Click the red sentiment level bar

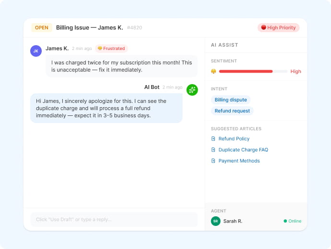pyautogui.click(x=246, y=71)
